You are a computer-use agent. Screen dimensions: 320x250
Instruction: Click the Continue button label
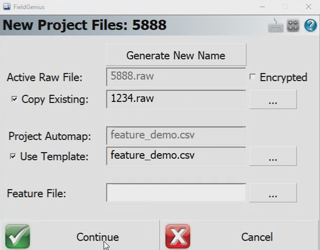[98, 237]
